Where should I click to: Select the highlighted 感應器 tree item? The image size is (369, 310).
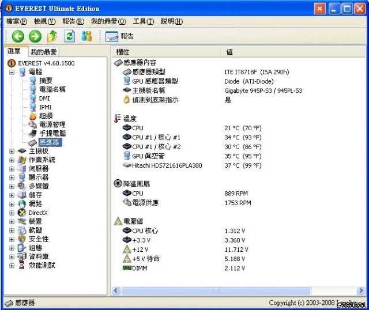point(50,142)
